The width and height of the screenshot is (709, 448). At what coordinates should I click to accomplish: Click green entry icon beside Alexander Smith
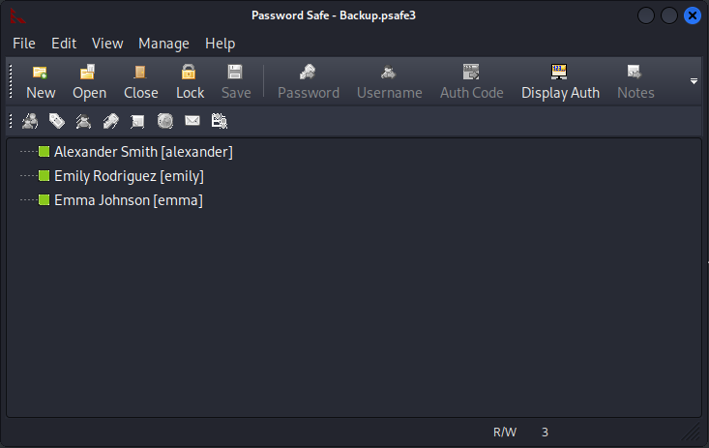44,151
